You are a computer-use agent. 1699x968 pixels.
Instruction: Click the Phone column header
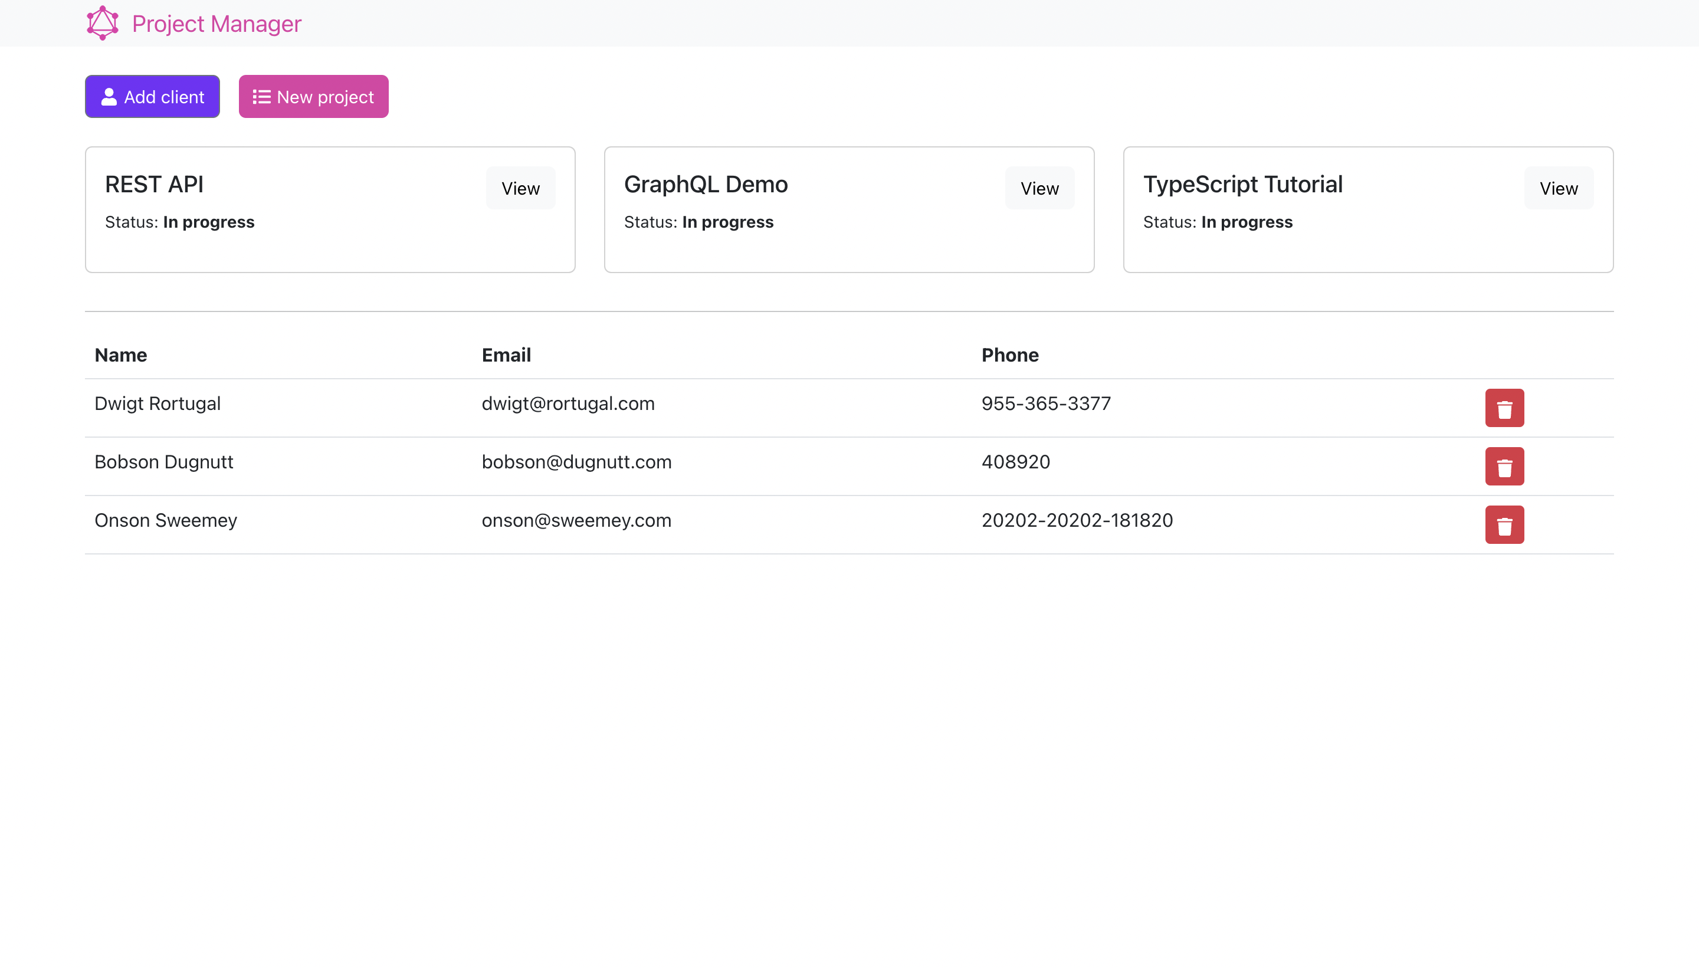point(1011,355)
